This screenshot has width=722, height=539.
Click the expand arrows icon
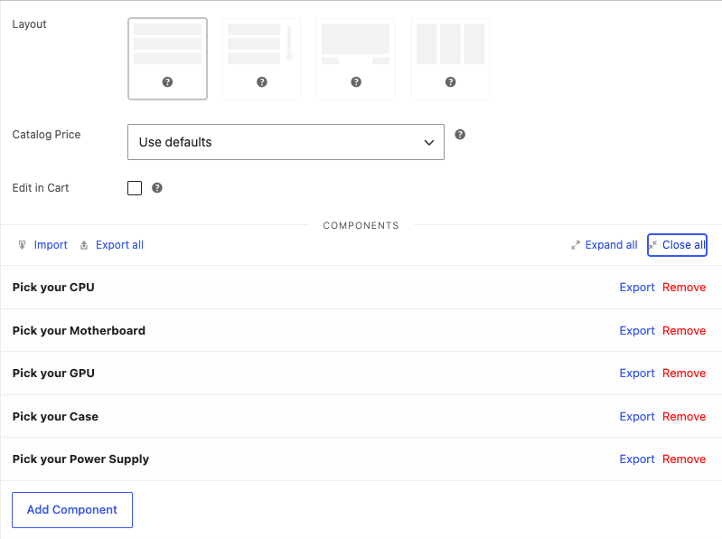576,245
